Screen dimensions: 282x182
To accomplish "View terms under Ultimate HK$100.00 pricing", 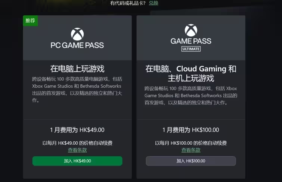I will click(x=191, y=150).
